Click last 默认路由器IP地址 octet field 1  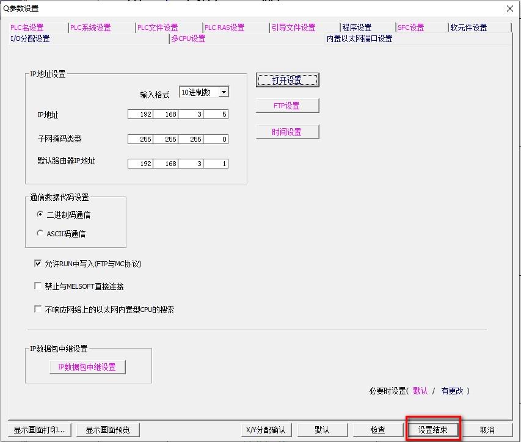pyautogui.click(x=216, y=164)
